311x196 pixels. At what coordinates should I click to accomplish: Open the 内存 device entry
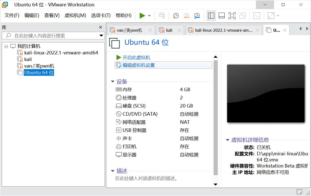(x=127, y=89)
